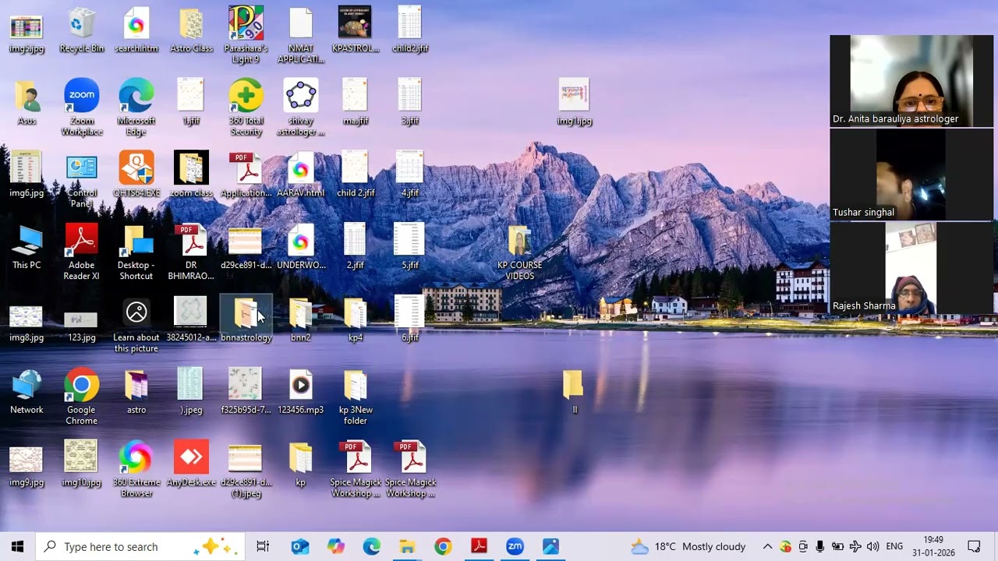Open the Recycle Bin desktop icon
Viewport: 998px width, 561px height.
81,30
